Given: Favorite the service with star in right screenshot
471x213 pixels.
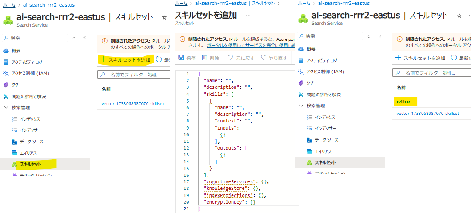Looking at the screenshot, I should (459, 16).
